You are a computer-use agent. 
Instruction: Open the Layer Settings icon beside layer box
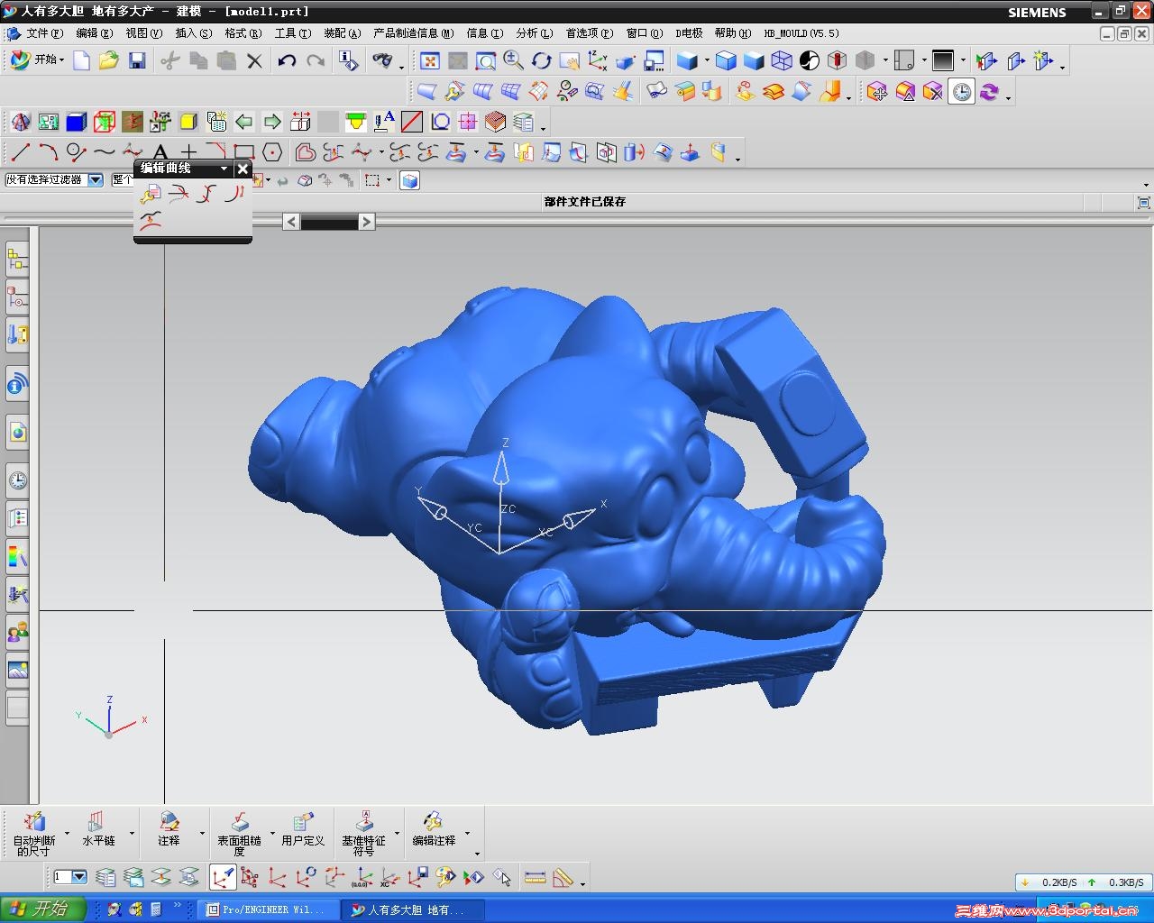tap(105, 877)
